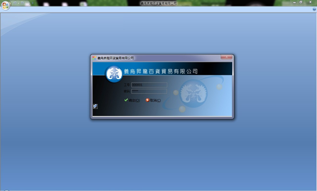Open the round Office-style application menu button
Image resolution: width=317 pixels, height=191 pixels.
(5, 5)
